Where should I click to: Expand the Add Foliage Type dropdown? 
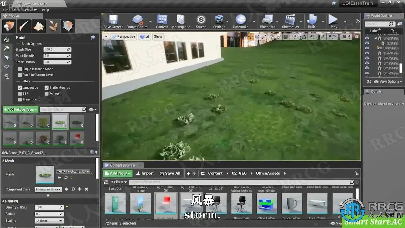pyautogui.click(x=21, y=109)
